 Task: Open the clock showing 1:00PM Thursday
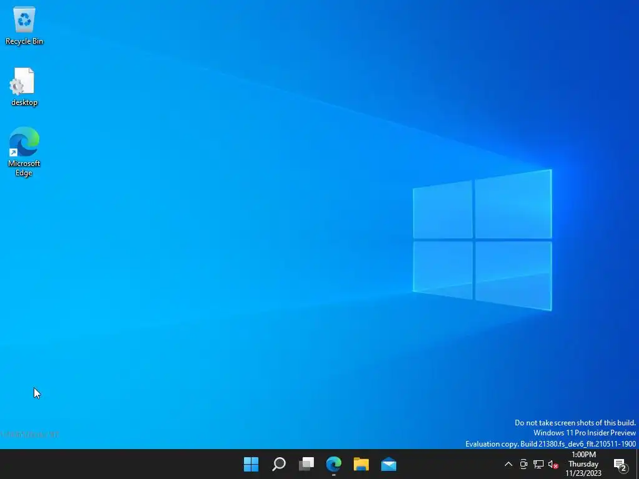coord(583,464)
